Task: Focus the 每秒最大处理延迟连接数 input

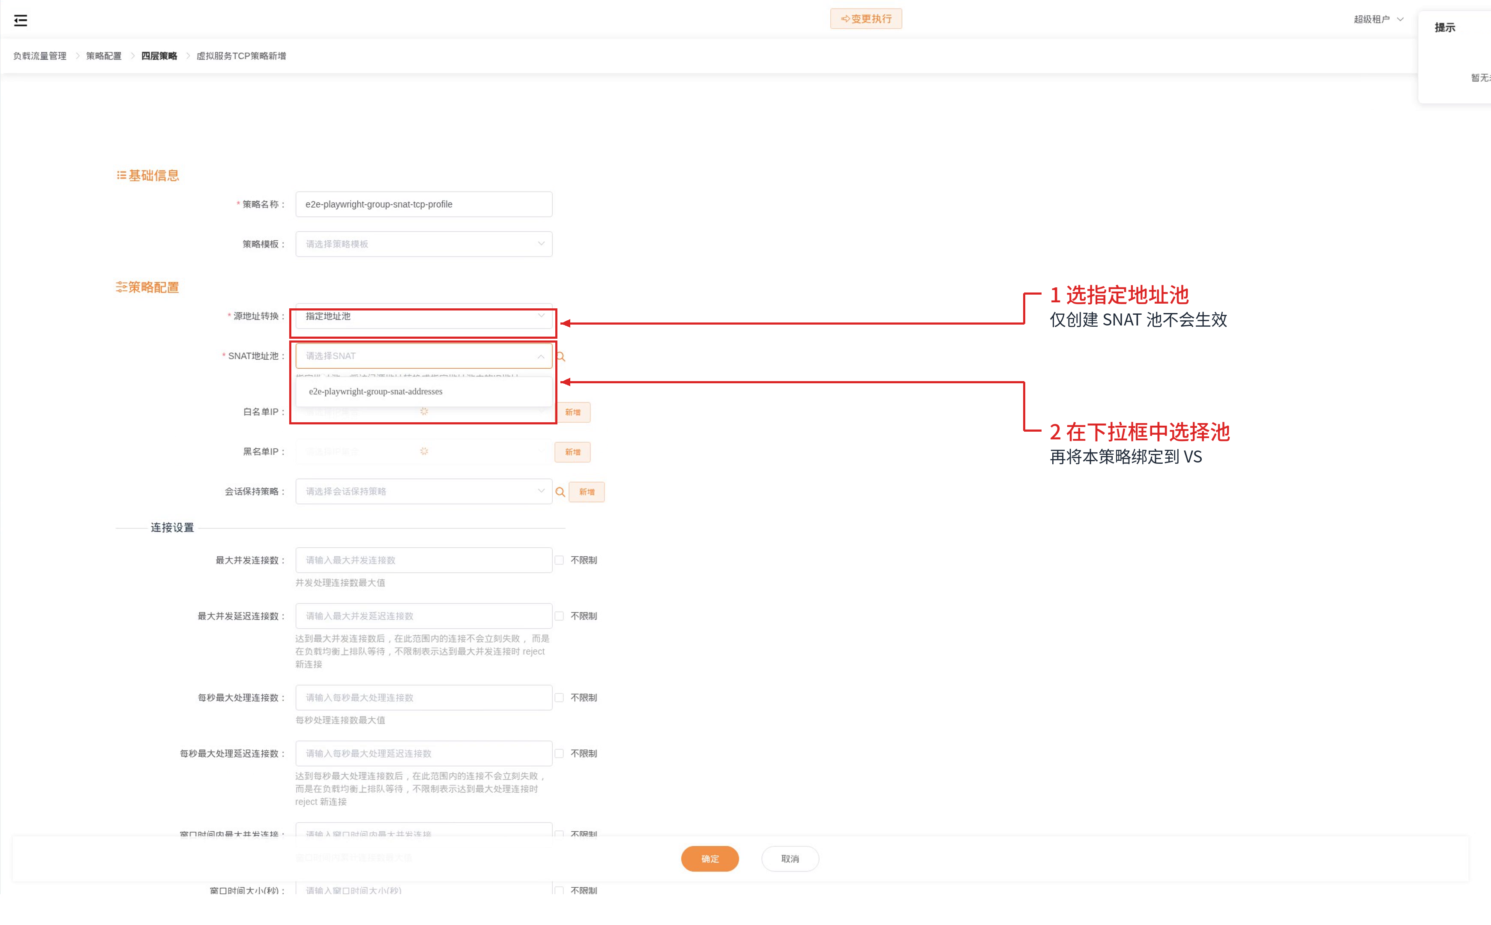Action: (x=424, y=754)
